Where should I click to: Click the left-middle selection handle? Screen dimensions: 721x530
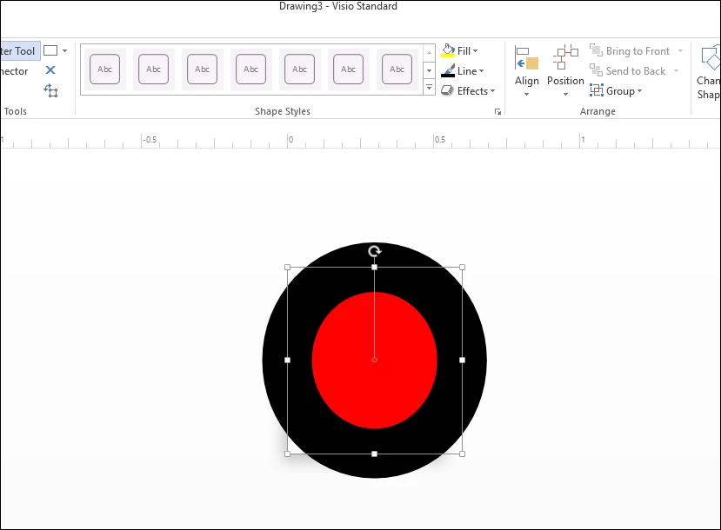287,360
